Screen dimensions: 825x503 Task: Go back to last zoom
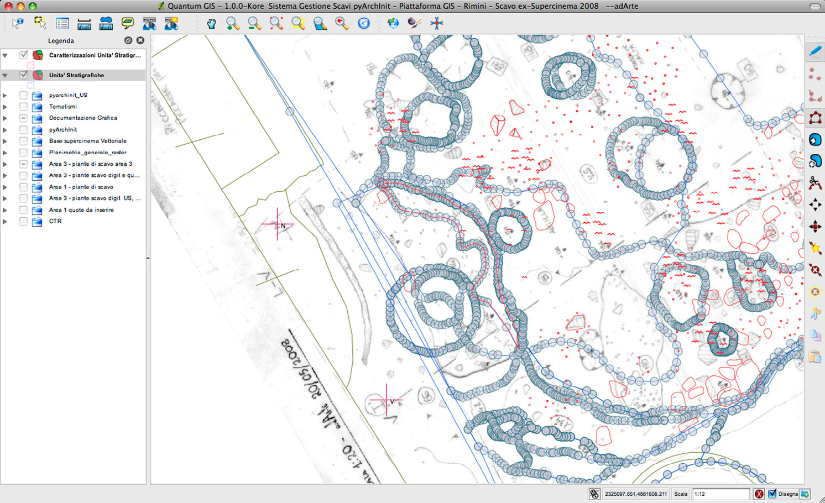342,23
